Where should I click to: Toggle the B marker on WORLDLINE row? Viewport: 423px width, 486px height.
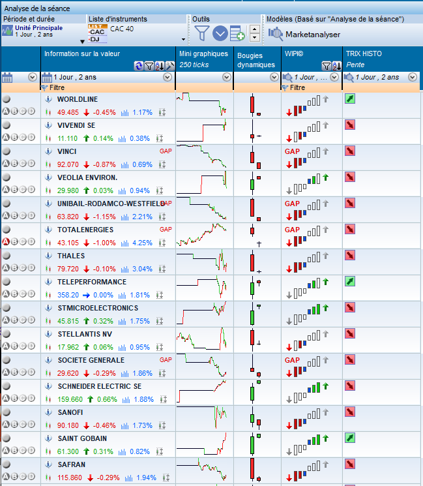[14, 111]
